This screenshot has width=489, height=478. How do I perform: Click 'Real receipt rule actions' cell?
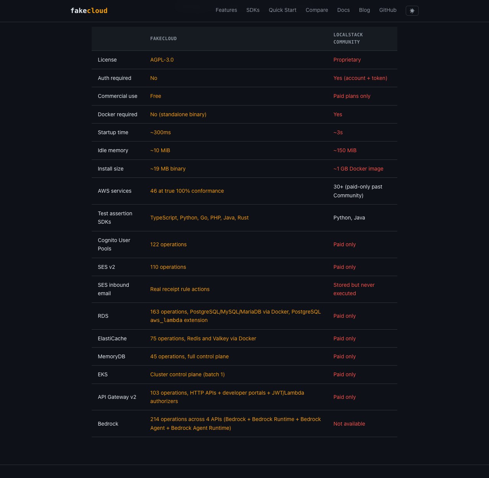pos(180,289)
